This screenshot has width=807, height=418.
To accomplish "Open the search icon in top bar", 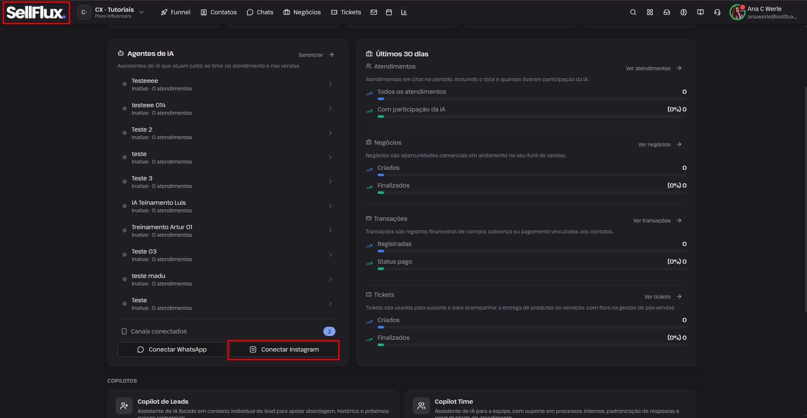I will click(x=633, y=13).
